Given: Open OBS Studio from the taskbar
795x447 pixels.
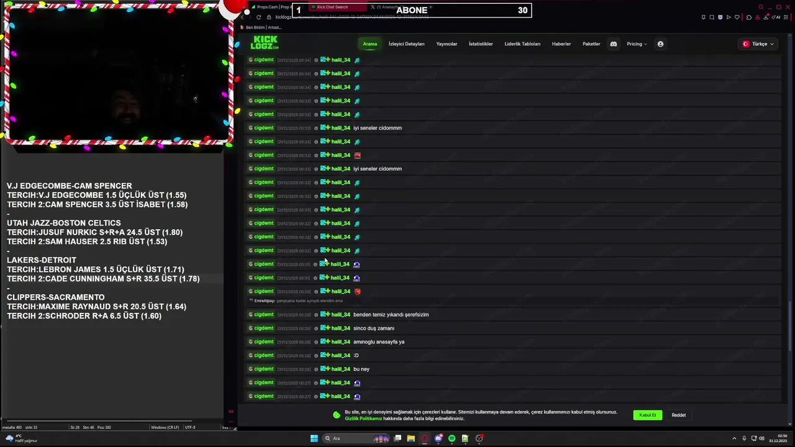Looking at the screenshot, I should click(x=479, y=438).
